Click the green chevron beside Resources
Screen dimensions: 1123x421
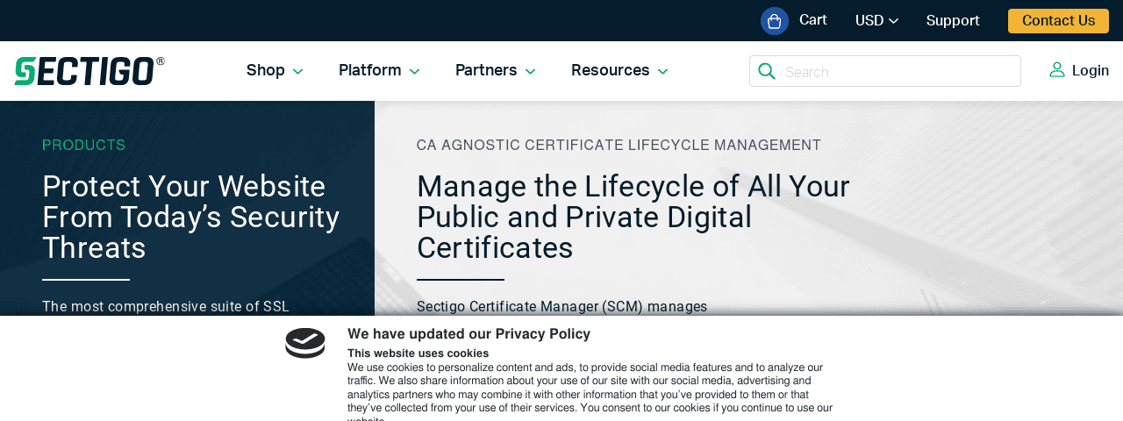pos(663,72)
